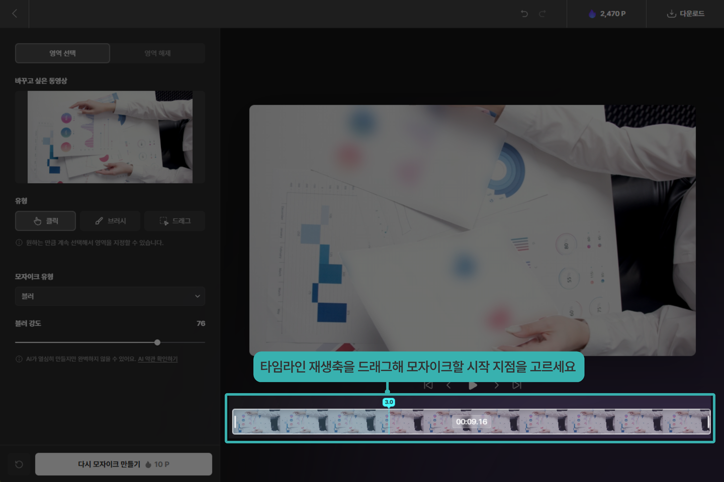Click the 00:09.16 timestamp on the timeline
The image size is (724, 482).
[x=472, y=422]
